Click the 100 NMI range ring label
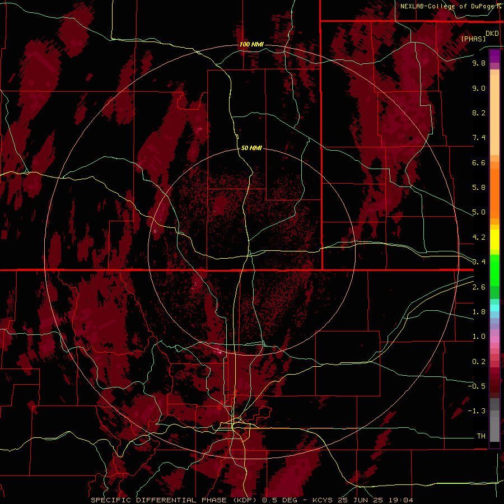 pyautogui.click(x=251, y=44)
